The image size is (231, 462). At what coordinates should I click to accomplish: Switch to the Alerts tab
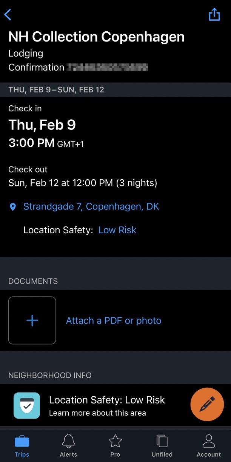(68, 445)
